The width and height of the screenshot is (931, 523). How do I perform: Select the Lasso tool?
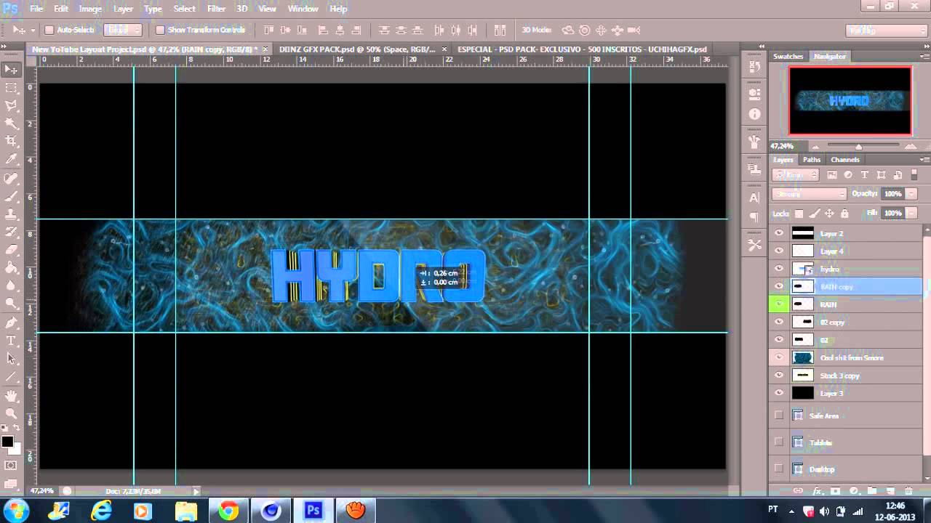click(11, 106)
